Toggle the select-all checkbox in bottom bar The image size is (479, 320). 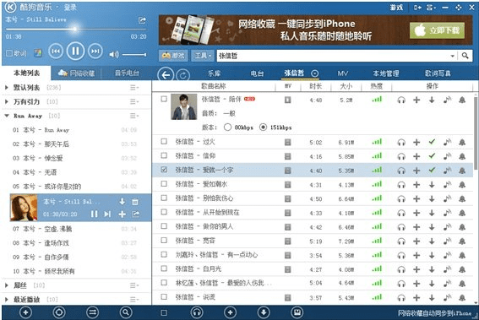164,312
